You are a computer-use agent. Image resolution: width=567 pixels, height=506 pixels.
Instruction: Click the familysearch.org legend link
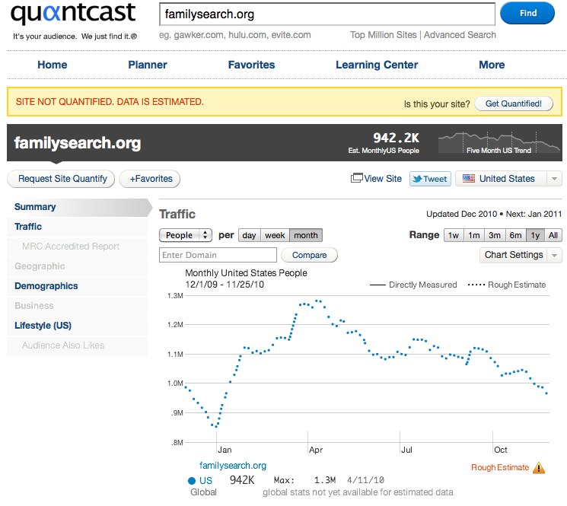pyautogui.click(x=233, y=466)
